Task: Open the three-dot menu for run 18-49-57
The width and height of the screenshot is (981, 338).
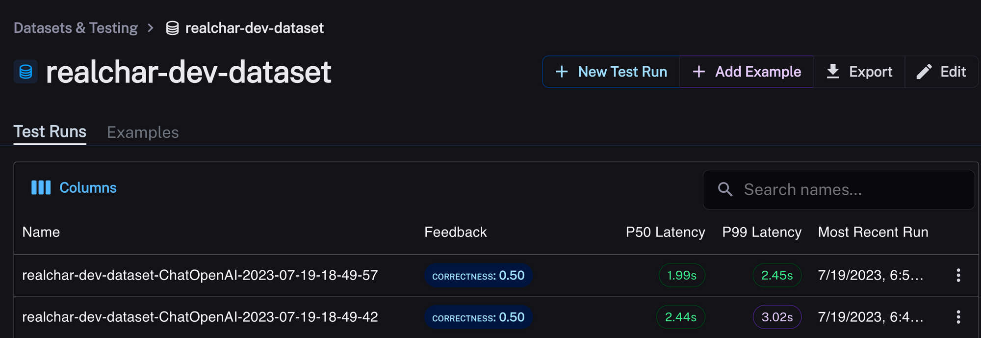Action: [x=958, y=275]
